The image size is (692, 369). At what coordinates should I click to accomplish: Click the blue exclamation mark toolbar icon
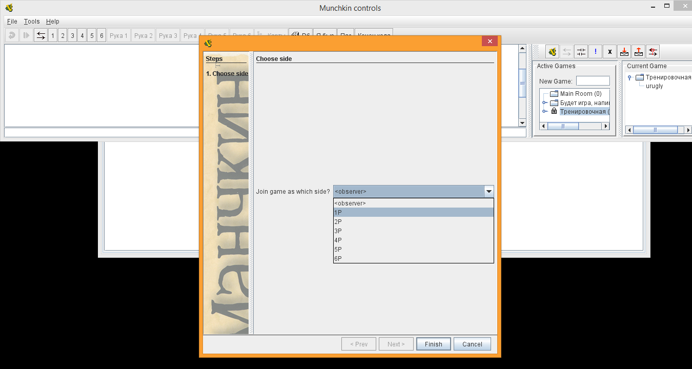595,52
